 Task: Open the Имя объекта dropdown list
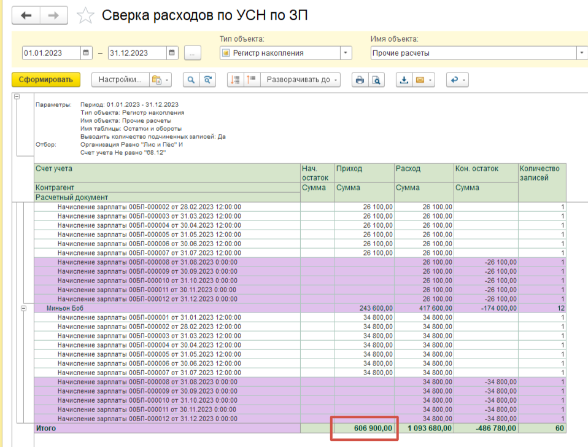(581, 53)
